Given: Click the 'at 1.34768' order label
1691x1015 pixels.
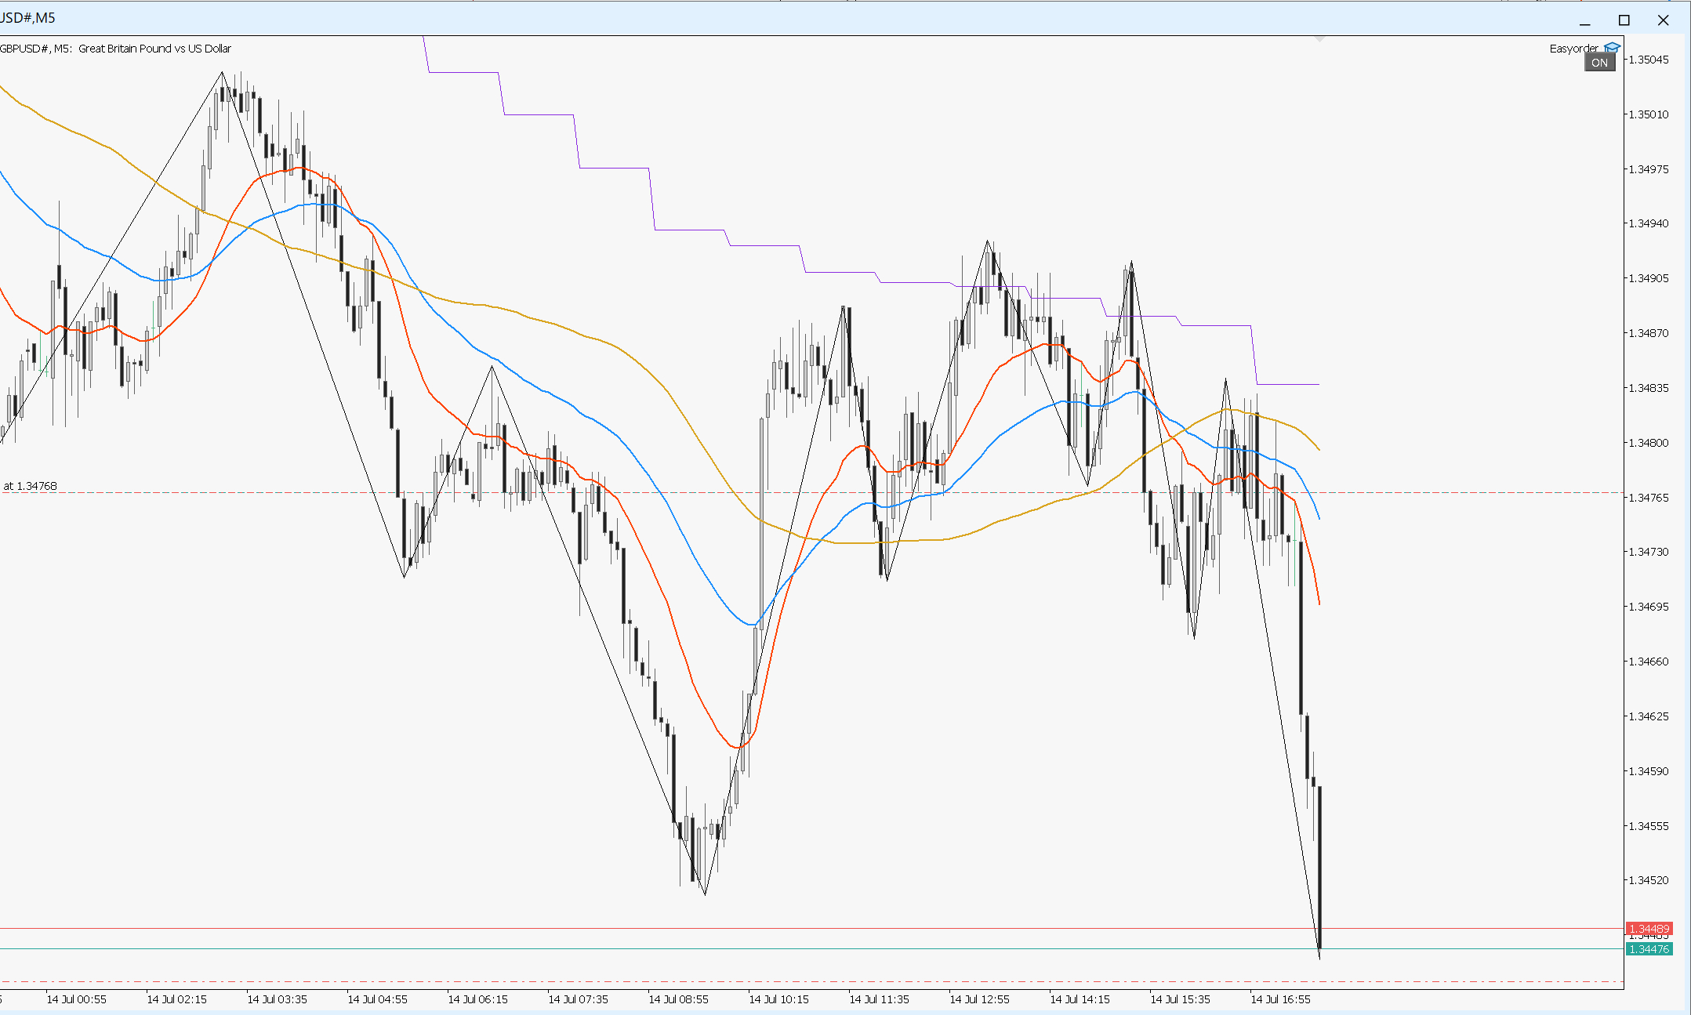Looking at the screenshot, I should point(30,486).
